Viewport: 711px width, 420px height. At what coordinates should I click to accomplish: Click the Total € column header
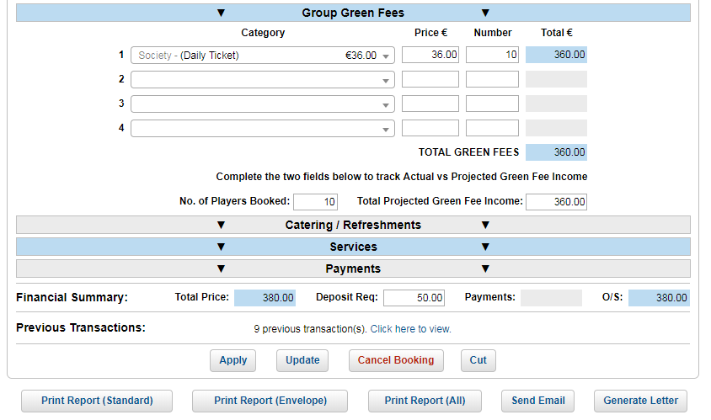coord(557,33)
